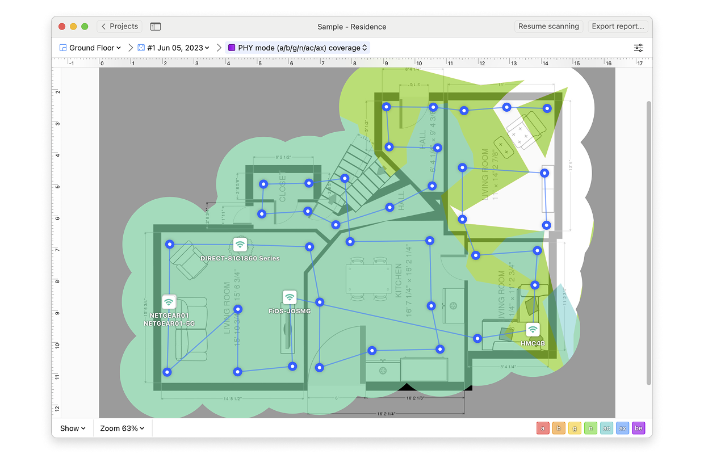Viewport: 704px width, 454px height.
Task: Go back to Projects
Action: click(120, 27)
